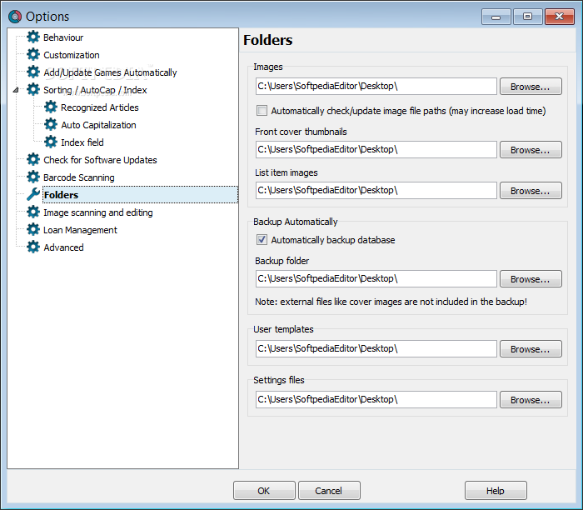Minimize the Options window
The height and width of the screenshot is (510, 583).
496,17
